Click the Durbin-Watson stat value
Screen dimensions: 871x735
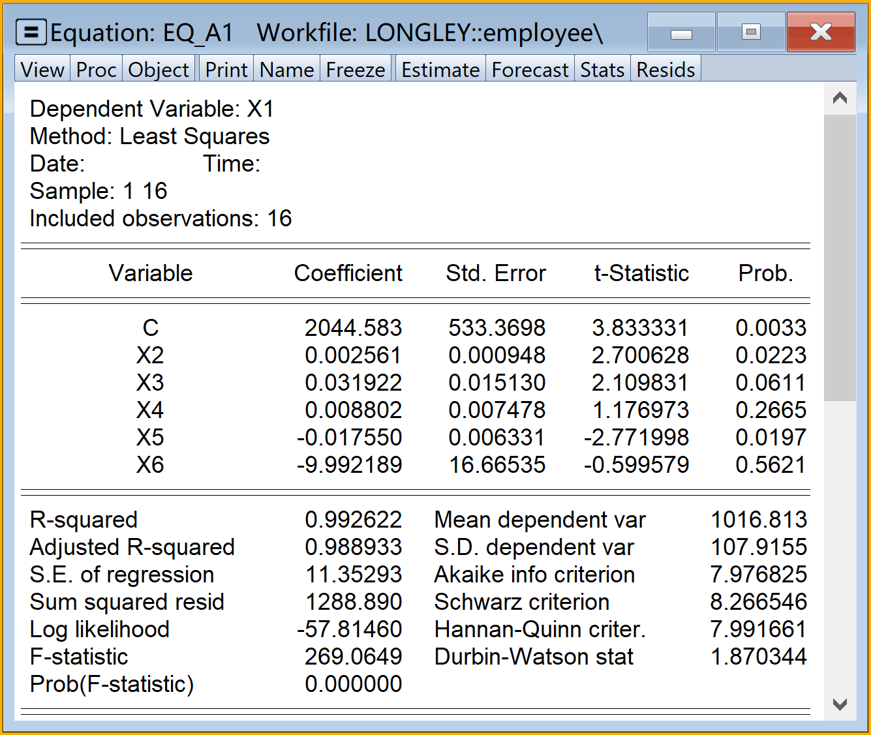tap(758, 657)
